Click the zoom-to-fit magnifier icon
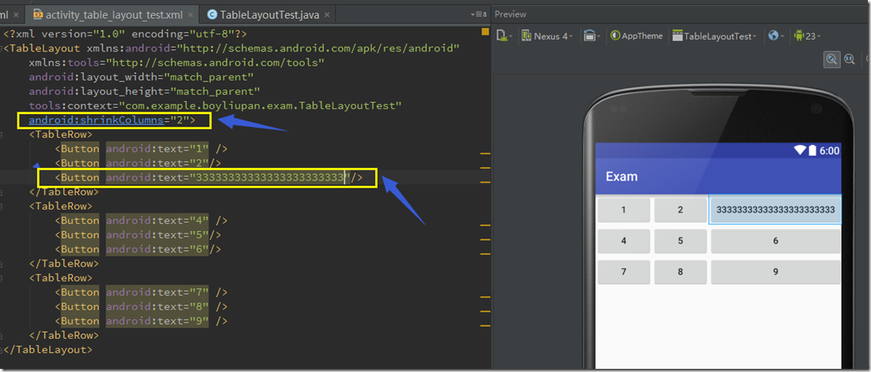871x372 pixels. click(x=832, y=59)
